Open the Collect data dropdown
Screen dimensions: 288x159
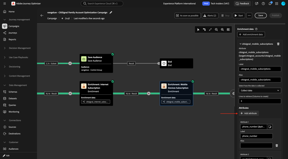pos(260,91)
